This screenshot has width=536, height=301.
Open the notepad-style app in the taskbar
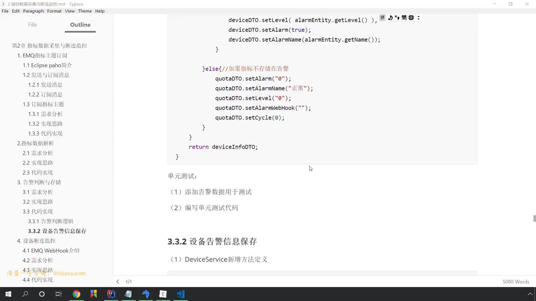pyautogui.click(x=128, y=294)
